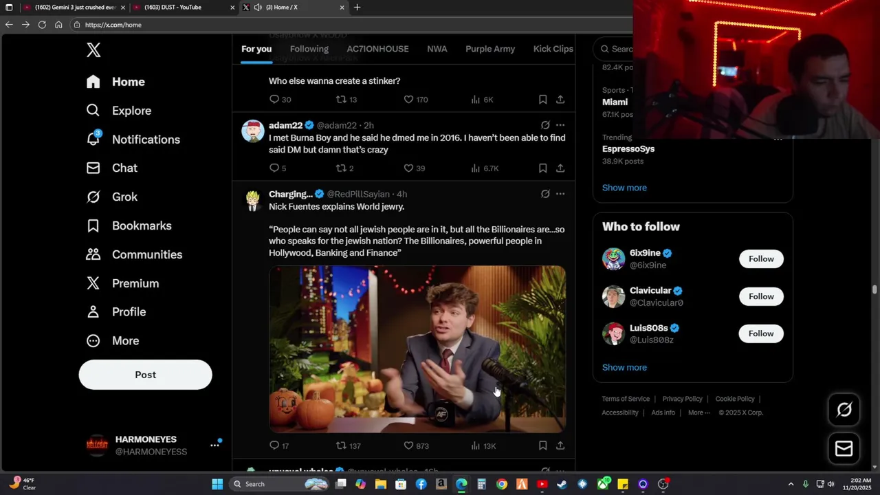Open floating Grok button
This screenshot has height=495, width=880.
(x=844, y=410)
